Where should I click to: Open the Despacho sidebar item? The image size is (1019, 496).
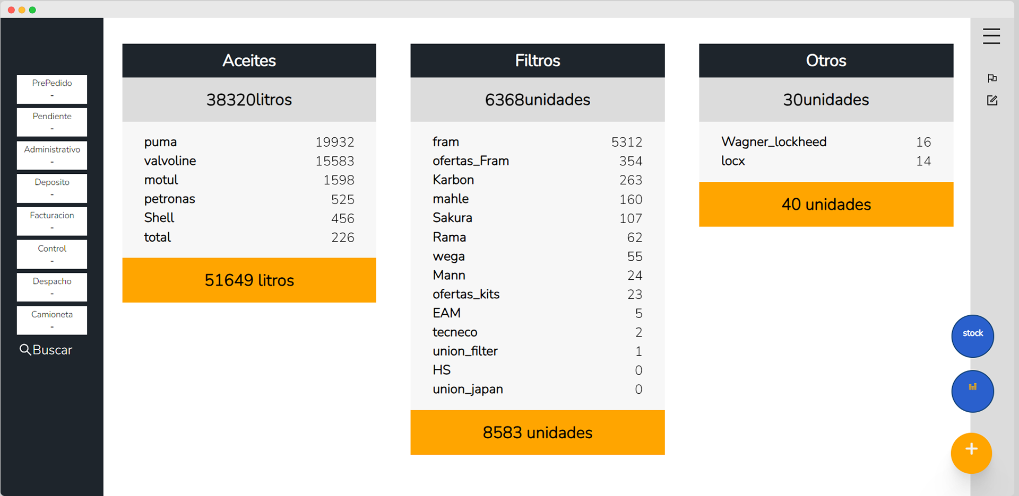click(x=52, y=287)
